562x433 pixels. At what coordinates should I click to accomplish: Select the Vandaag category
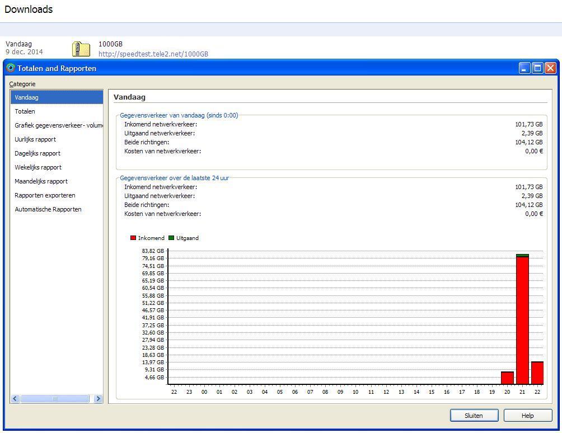[27, 97]
